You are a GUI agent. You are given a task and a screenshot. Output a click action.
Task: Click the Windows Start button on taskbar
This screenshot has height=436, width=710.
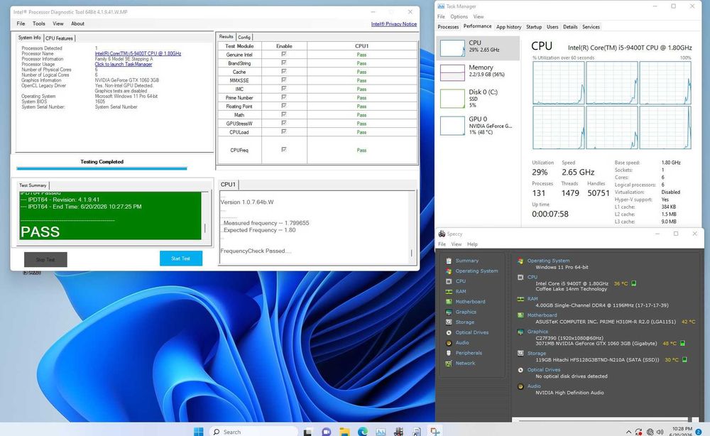198,432
